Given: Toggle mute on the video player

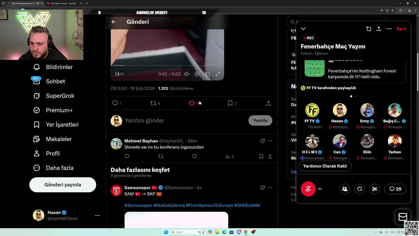Looking at the screenshot, I should coord(187,74).
